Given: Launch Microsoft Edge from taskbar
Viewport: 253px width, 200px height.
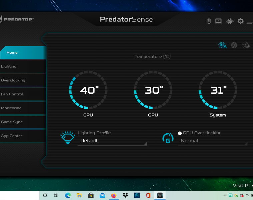Looking at the screenshot, I should click(68, 195).
